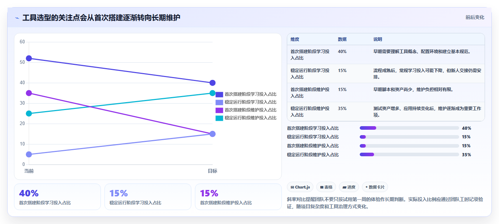Viewport: 499px width, 224px height.
Task: Click the 首次搭建阶段维护投入占比 progress bar at 15%
Action: tap(409, 146)
